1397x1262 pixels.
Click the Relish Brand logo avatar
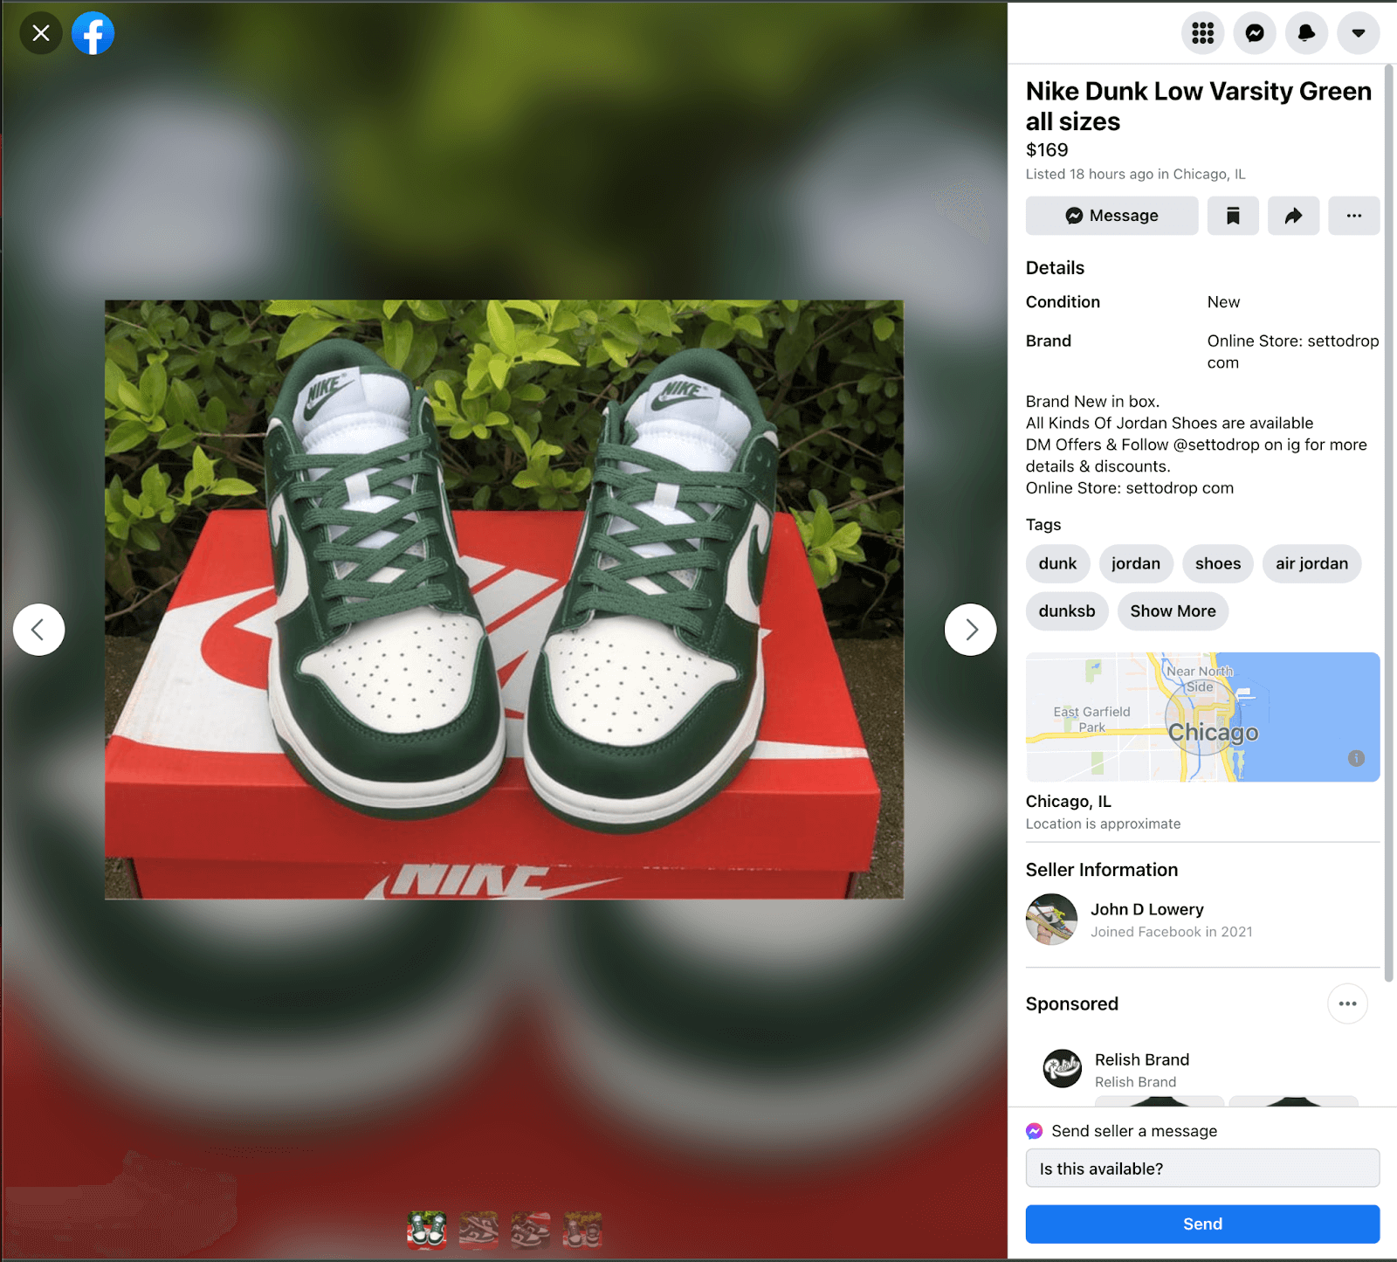click(1063, 1068)
